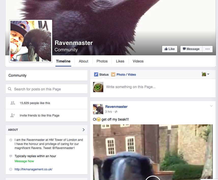Click in Search for posts on this Page
The width and height of the screenshot is (218, 180).
click(x=47, y=89)
